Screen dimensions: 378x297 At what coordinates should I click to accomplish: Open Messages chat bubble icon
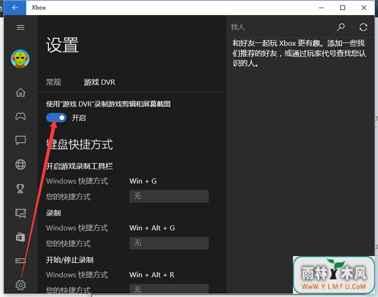[x=21, y=140]
